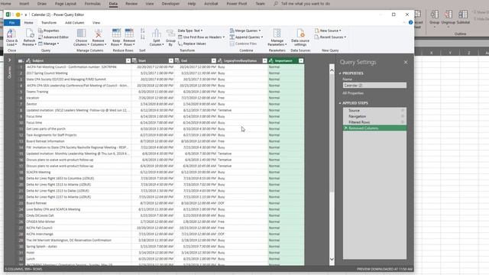
Task: Click the help question mark icon
Action: (410, 22)
